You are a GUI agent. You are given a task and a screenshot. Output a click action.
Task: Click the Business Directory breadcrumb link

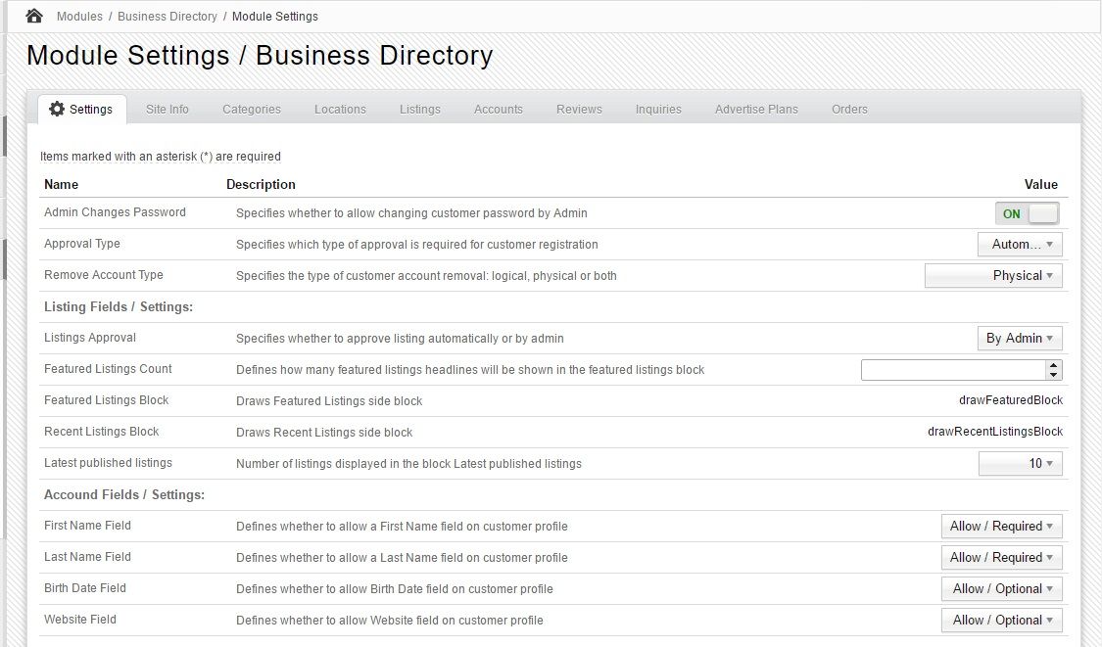[x=168, y=16]
